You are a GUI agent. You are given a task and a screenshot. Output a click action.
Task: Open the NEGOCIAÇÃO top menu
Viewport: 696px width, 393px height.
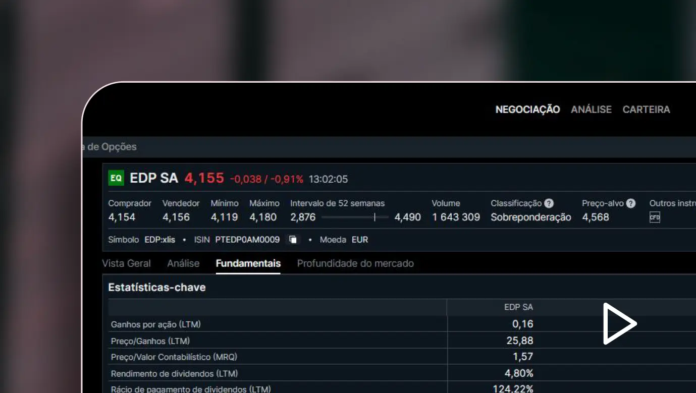point(527,109)
